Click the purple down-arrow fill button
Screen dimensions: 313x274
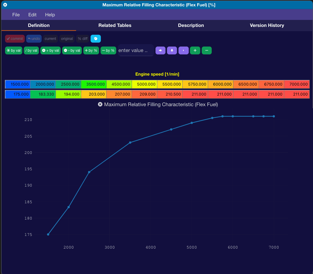(172, 51)
